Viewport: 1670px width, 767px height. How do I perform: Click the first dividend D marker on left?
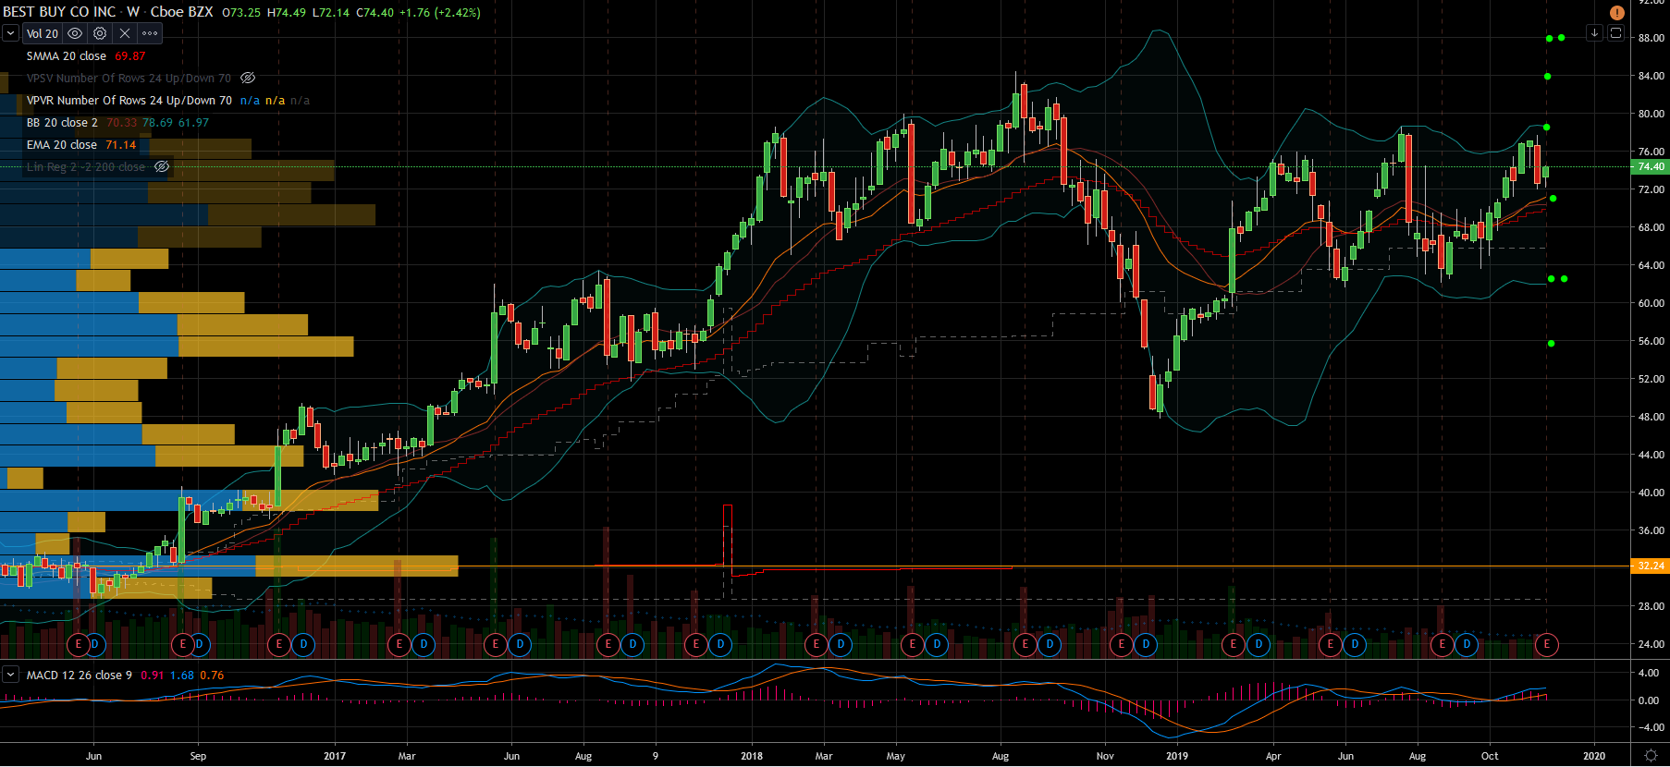(x=94, y=644)
